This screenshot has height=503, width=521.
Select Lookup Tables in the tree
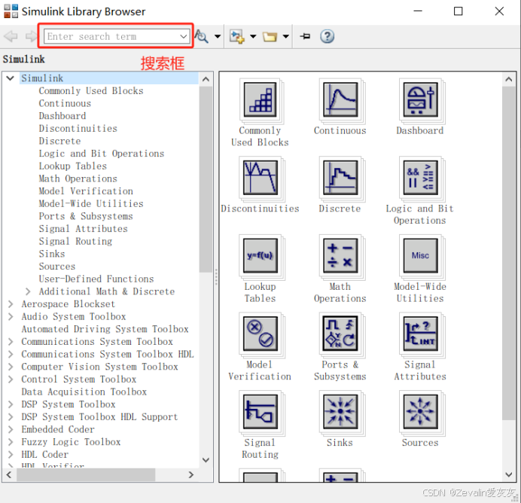[x=73, y=166]
